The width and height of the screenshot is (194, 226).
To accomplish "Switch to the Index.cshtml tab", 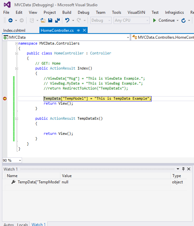I will [14, 31].
